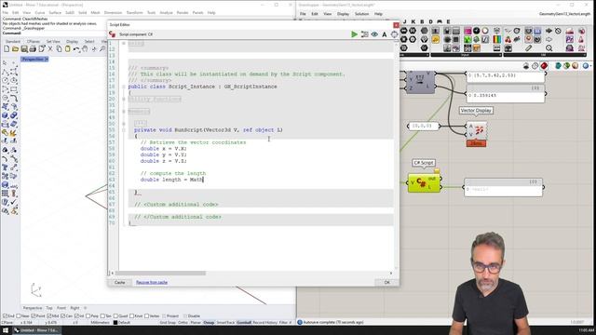Click the Rhino Undo icon
Image resolution: width=596 pixels, height=335 pixels.
76,49
